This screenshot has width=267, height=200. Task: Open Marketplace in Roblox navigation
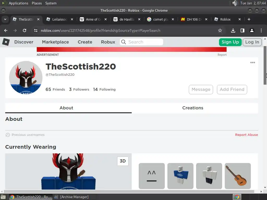click(x=56, y=42)
